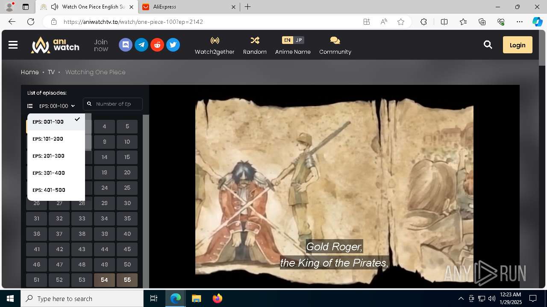547x307 pixels.
Task: Add page to favorites star
Action: (401, 22)
